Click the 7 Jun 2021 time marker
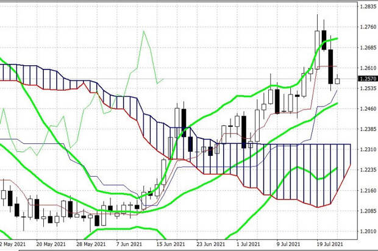Screen dimensions: 378x251 tap(129, 244)
